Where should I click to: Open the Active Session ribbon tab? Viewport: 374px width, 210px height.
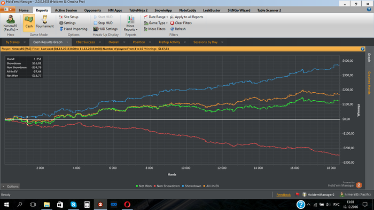[66, 10]
